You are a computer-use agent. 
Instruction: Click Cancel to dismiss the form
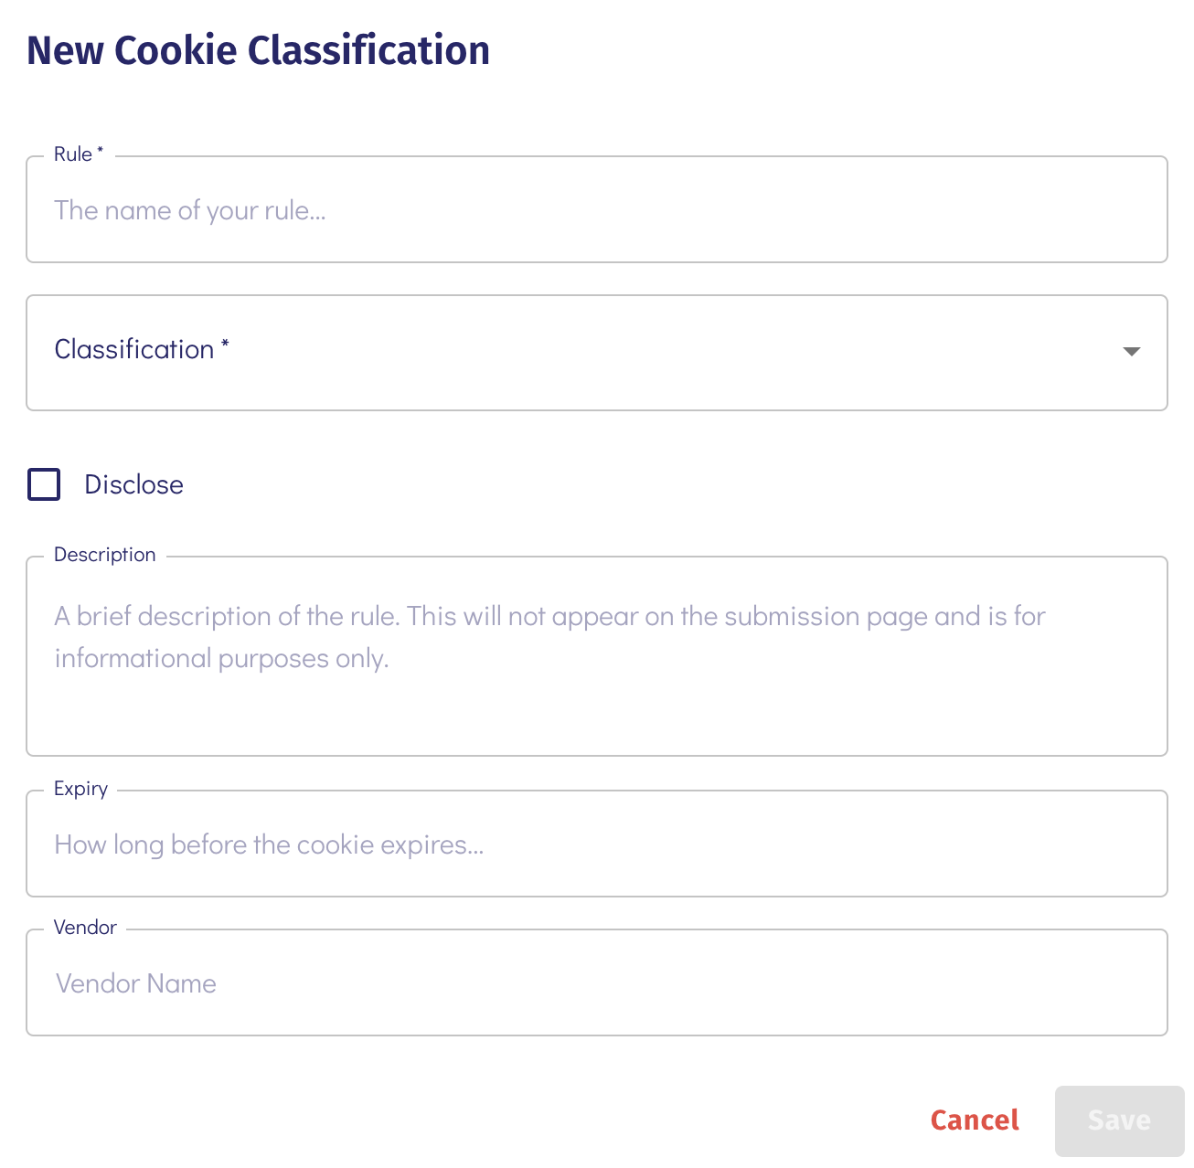(x=974, y=1120)
